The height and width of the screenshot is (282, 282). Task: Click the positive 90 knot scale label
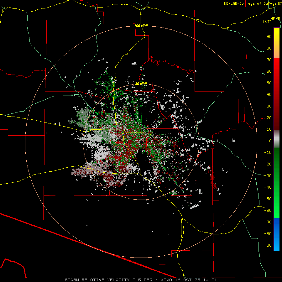269,37
